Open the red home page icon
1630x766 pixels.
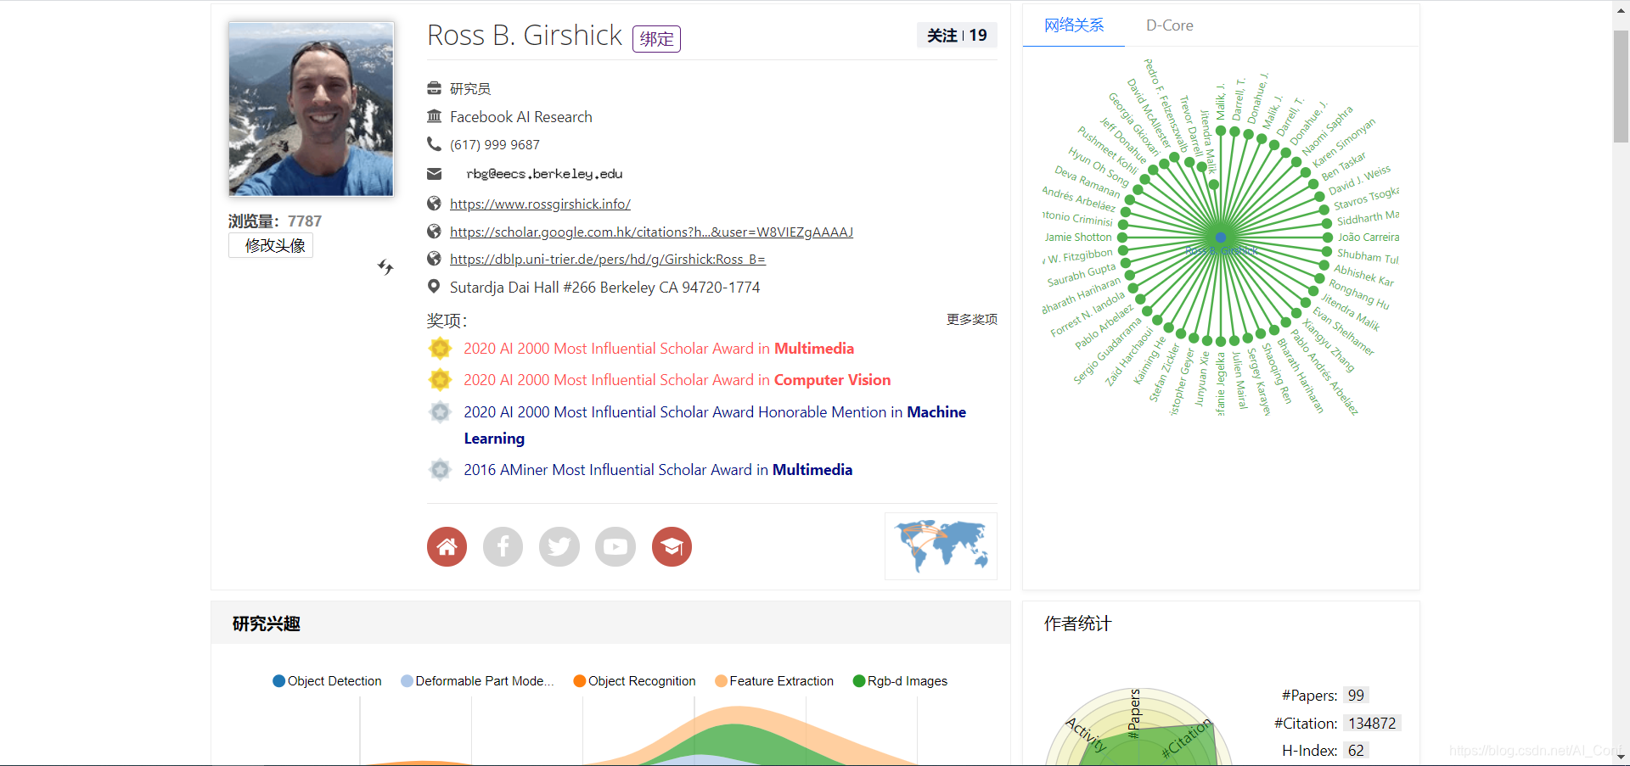coord(447,546)
